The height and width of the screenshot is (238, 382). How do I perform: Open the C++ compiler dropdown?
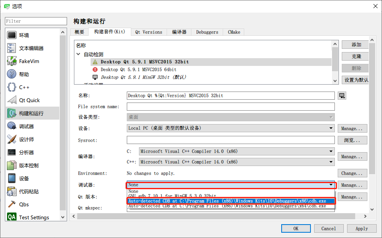click(x=237, y=162)
